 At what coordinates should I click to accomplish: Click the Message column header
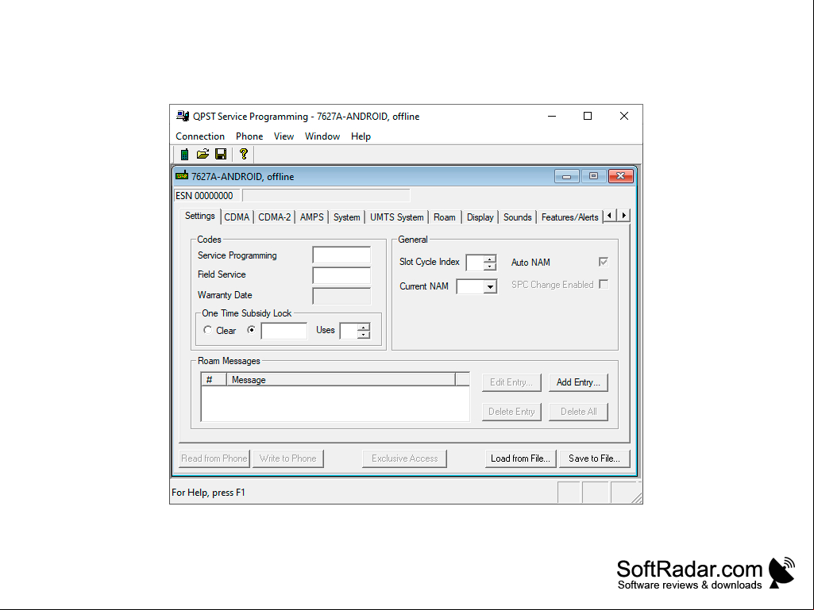pos(341,380)
